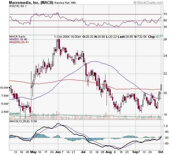Click the open value 'O:20.32'
172x155 pixels.
[x=88, y=37]
